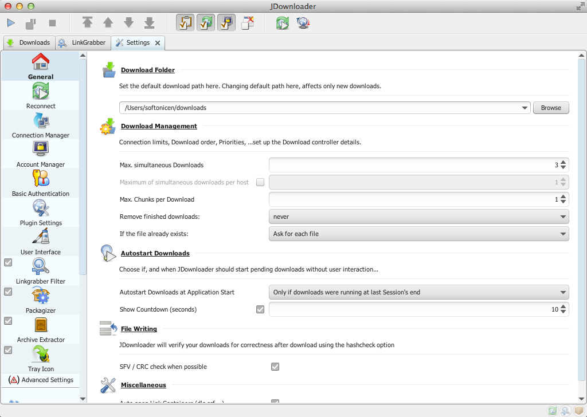
Task: Move selection to bottom of list
Action: click(x=150, y=22)
